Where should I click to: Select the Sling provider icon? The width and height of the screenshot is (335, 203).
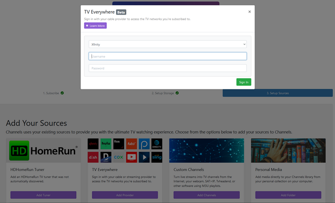(x=156, y=157)
